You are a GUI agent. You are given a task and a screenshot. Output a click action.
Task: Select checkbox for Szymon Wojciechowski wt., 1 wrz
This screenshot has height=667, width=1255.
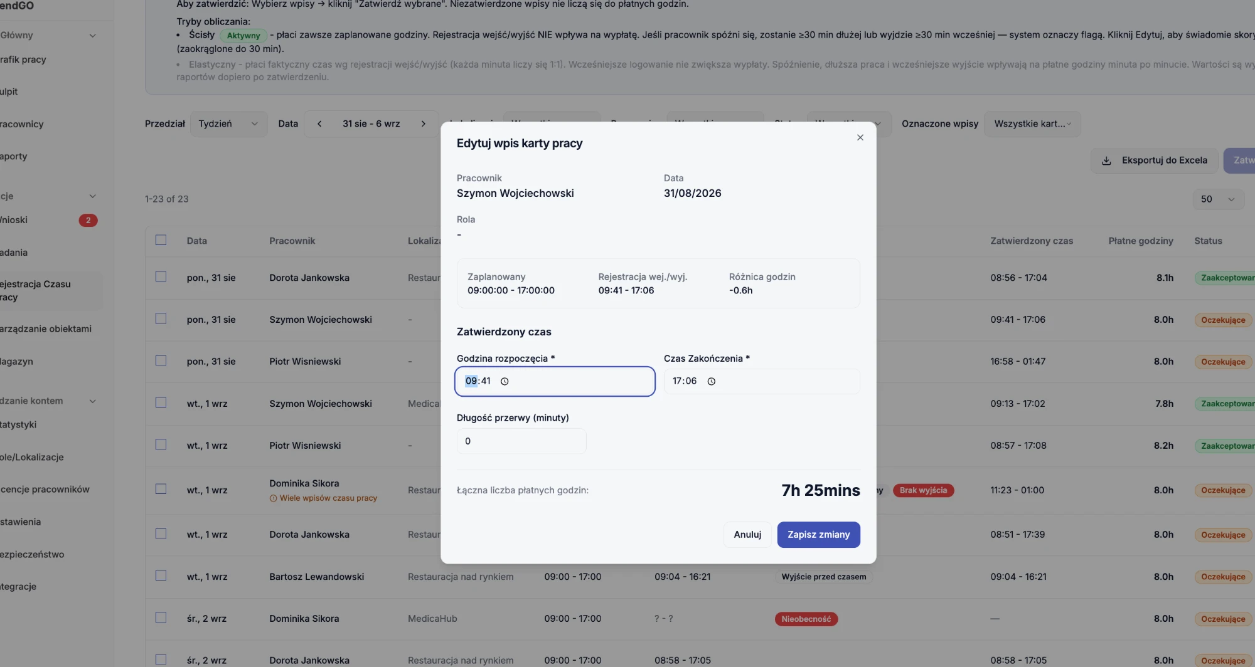(161, 403)
